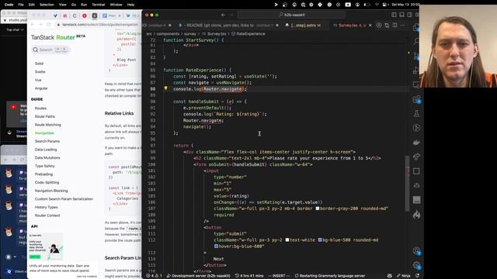This screenshot has height=279, width=497.
Task: Click the VS Code command center search box
Action: [291, 15]
